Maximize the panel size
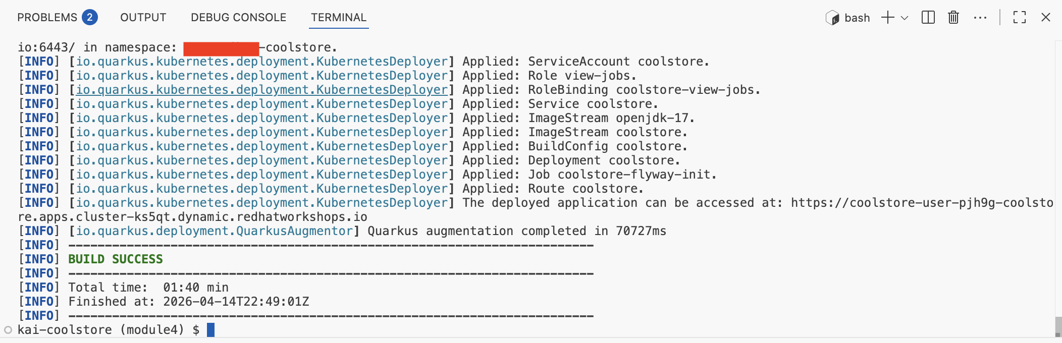 [1020, 18]
